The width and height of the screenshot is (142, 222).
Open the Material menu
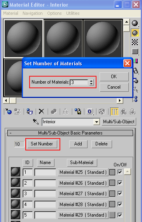tap(11, 13)
